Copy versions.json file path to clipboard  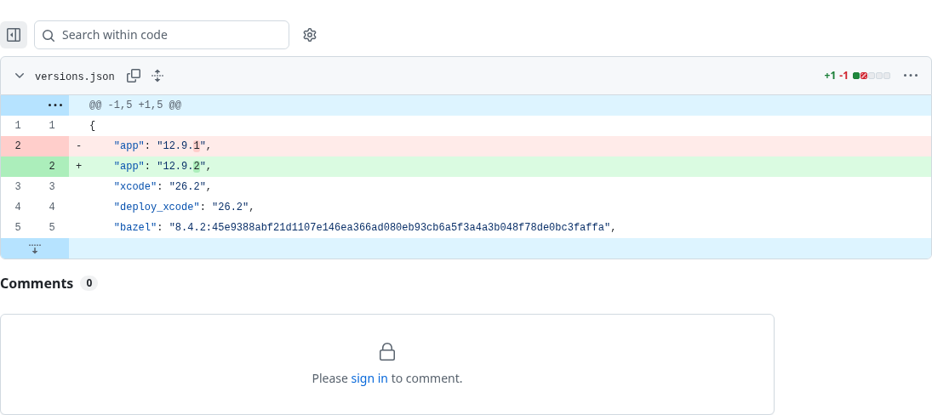click(134, 76)
